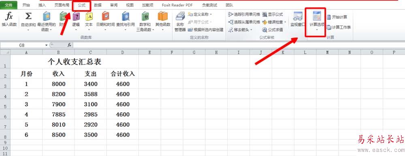Expand the Date and Time (日期和时间) dropdown arrow
This screenshot has width=405, height=156.
point(105,30)
